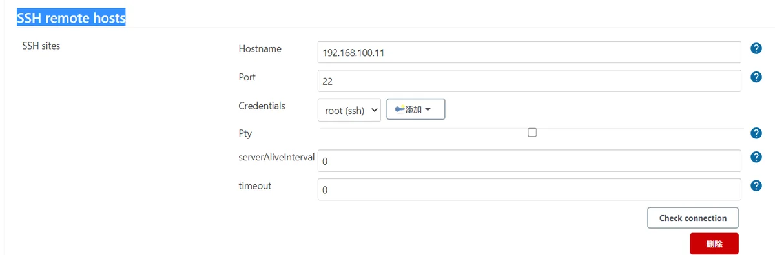Screen dimensions: 775x255
Task: Expand the 添加 credentials menu
Action: point(416,109)
